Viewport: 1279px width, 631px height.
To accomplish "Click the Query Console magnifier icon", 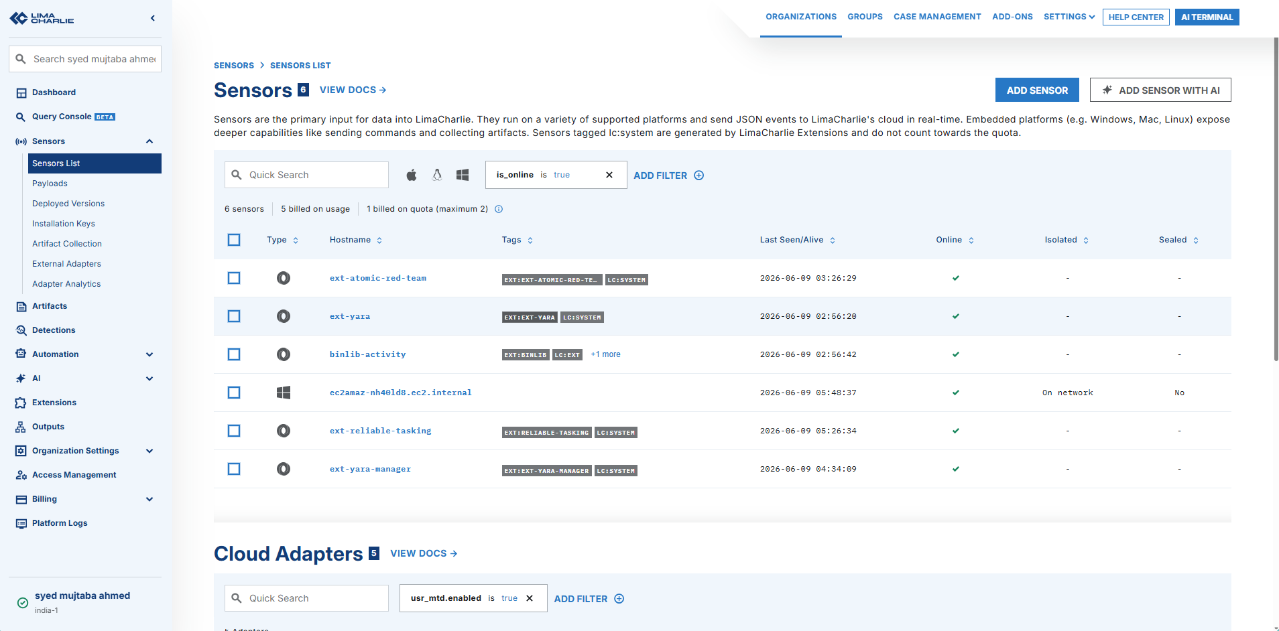I will 21,117.
